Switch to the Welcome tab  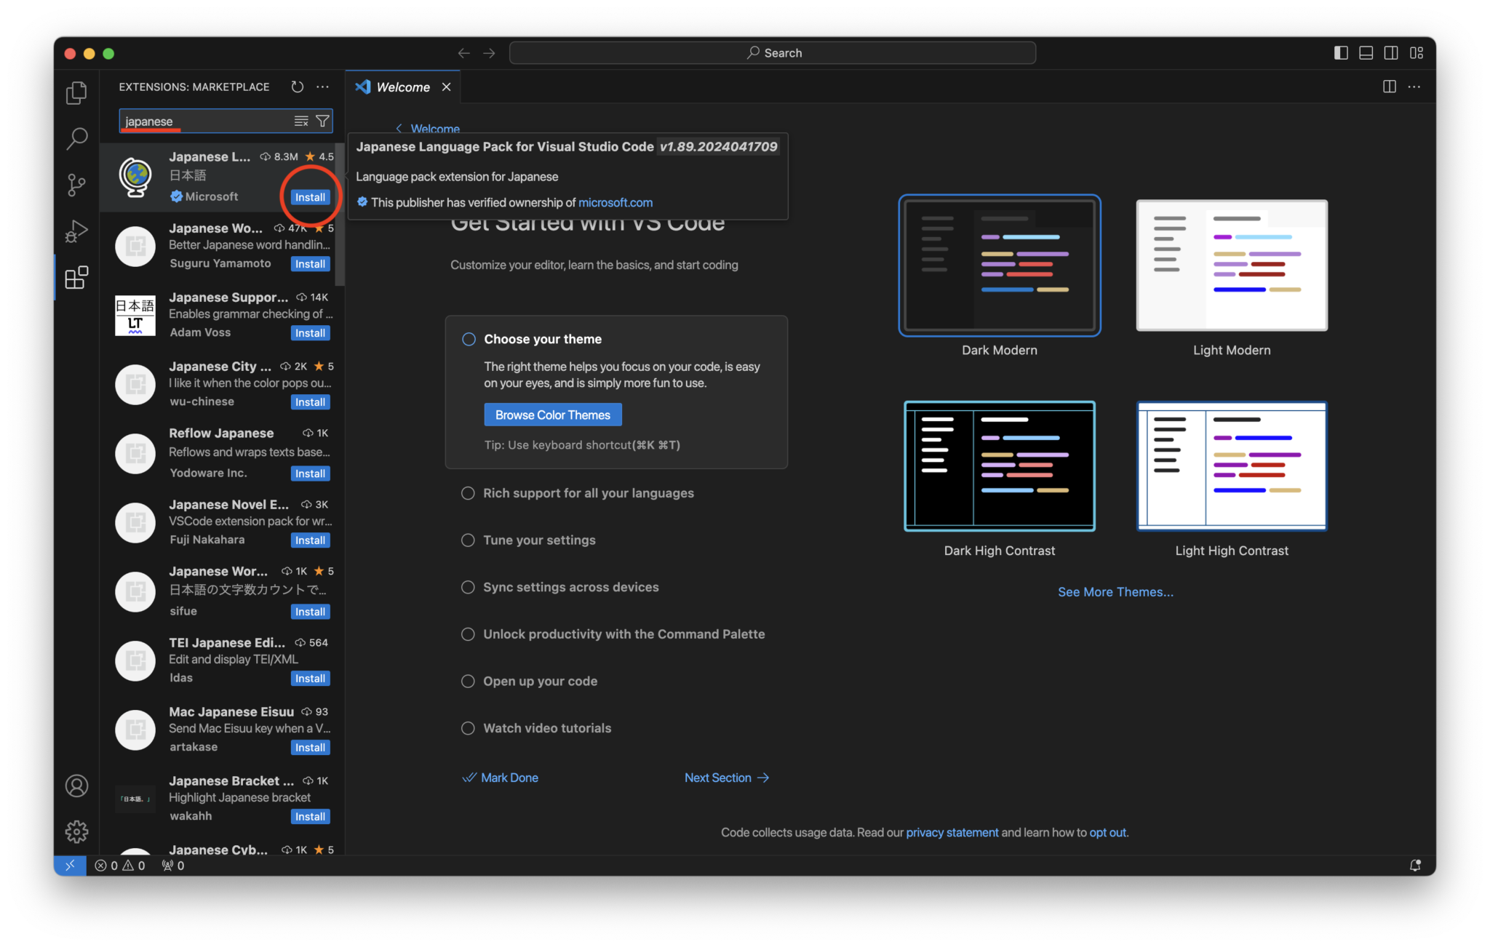pos(402,87)
